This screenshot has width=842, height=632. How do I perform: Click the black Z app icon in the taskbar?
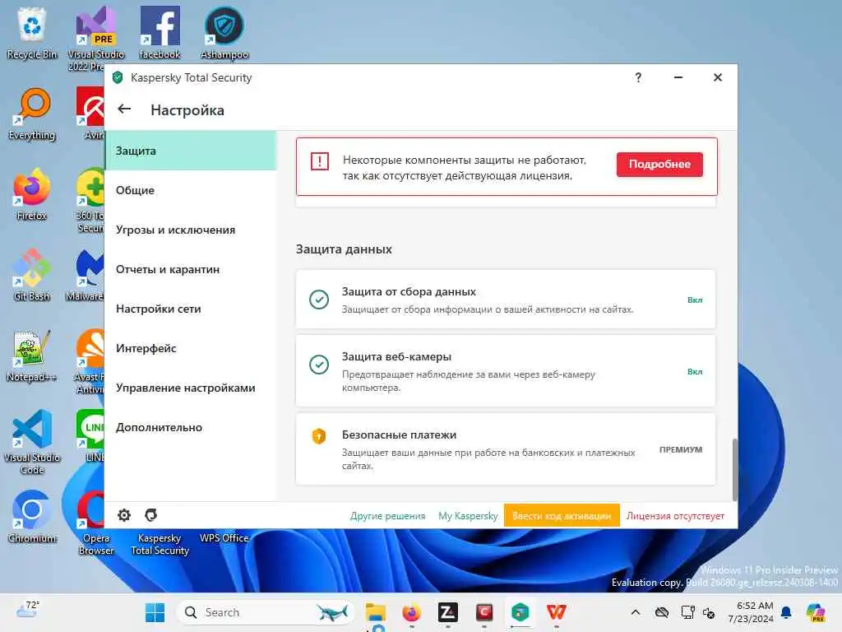(448, 612)
